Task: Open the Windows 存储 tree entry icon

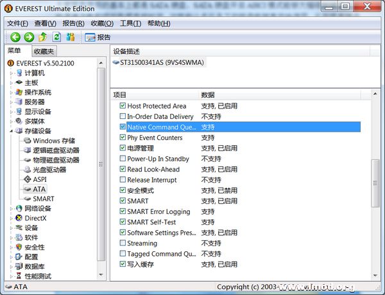Action: pyautogui.click(x=27, y=141)
